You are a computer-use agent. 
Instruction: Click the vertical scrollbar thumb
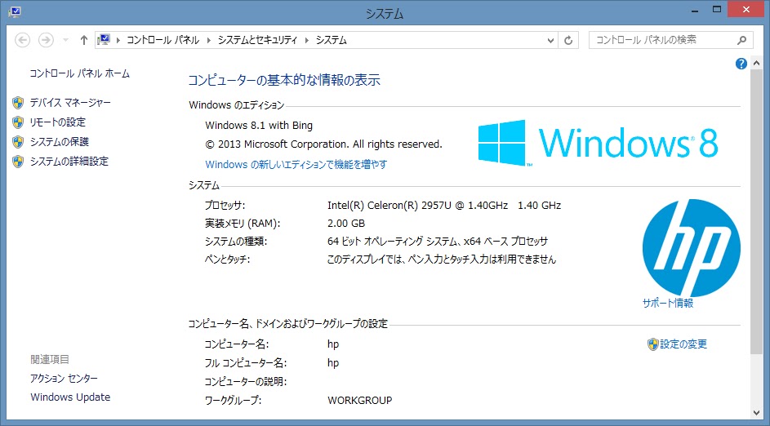point(756,211)
